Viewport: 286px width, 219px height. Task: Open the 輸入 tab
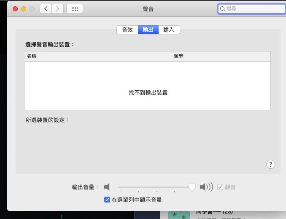(169, 30)
